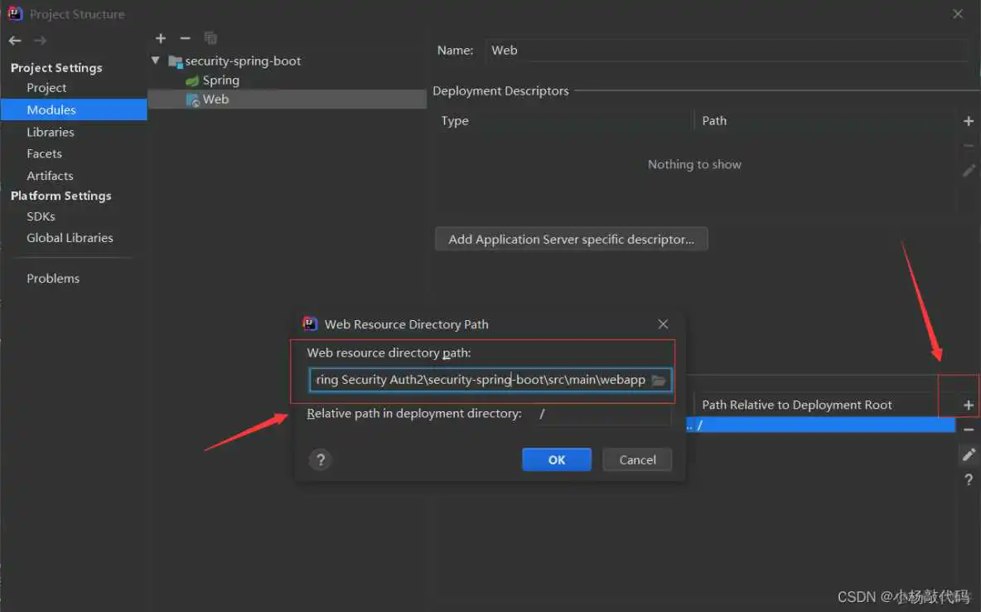Click the copy module icon in the toolbar
The image size is (981, 612).
tap(210, 38)
